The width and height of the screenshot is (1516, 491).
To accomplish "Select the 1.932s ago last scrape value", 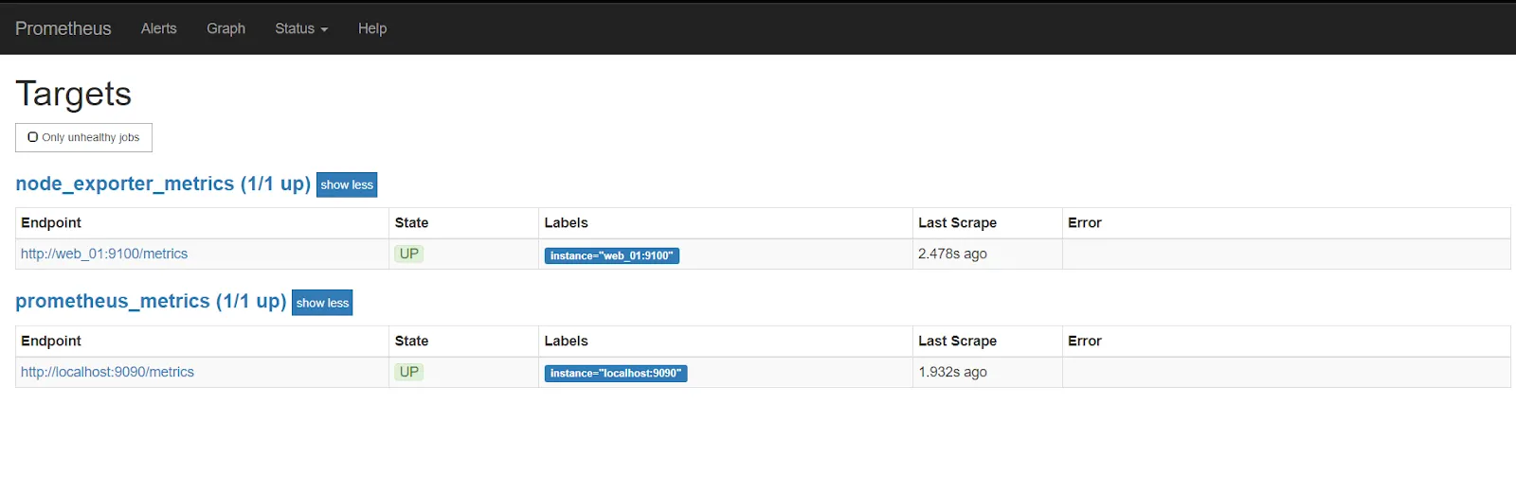I will click(952, 372).
